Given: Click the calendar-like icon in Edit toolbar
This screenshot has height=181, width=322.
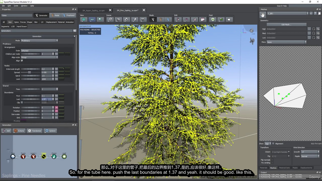Looking at the screenshot, I should pyautogui.click(x=203, y=19).
